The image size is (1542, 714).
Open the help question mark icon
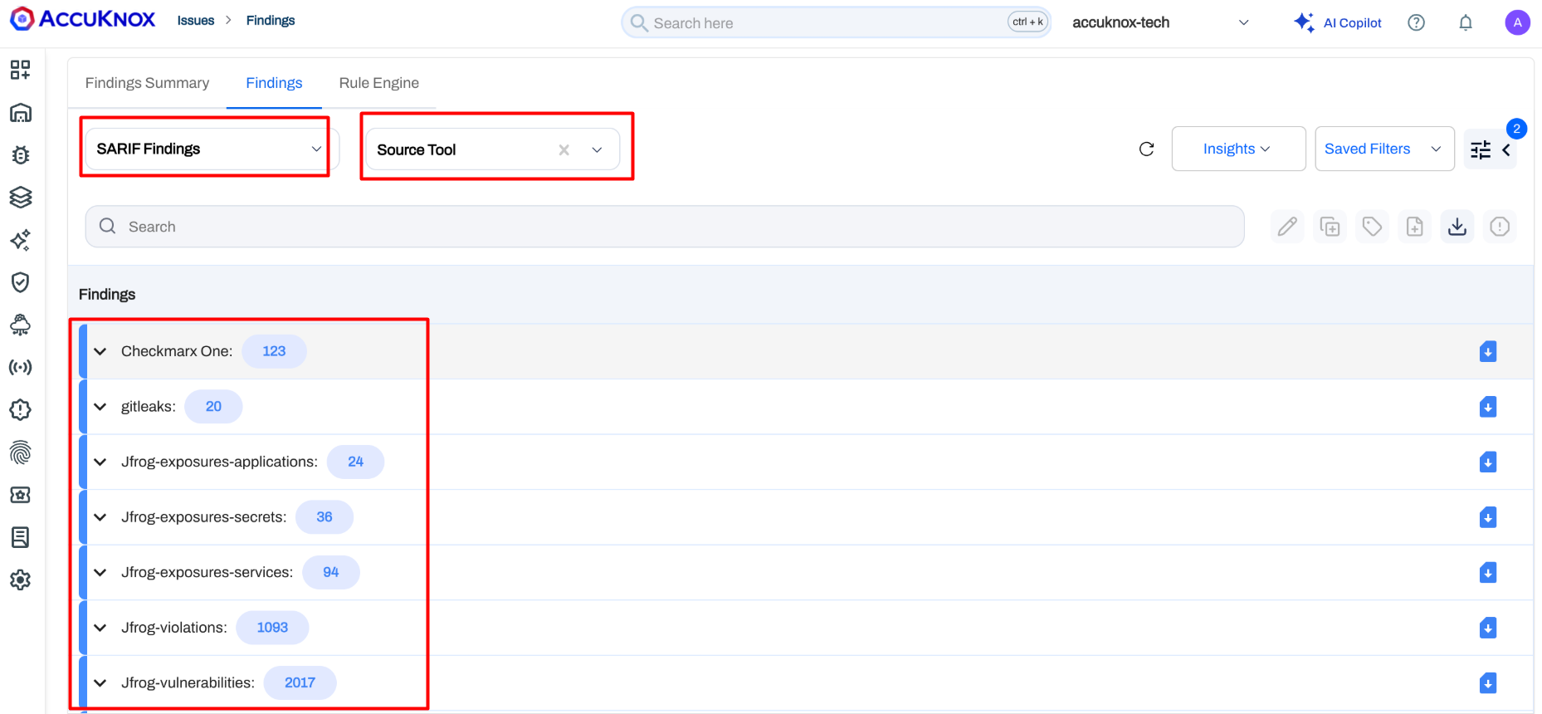(x=1416, y=23)
